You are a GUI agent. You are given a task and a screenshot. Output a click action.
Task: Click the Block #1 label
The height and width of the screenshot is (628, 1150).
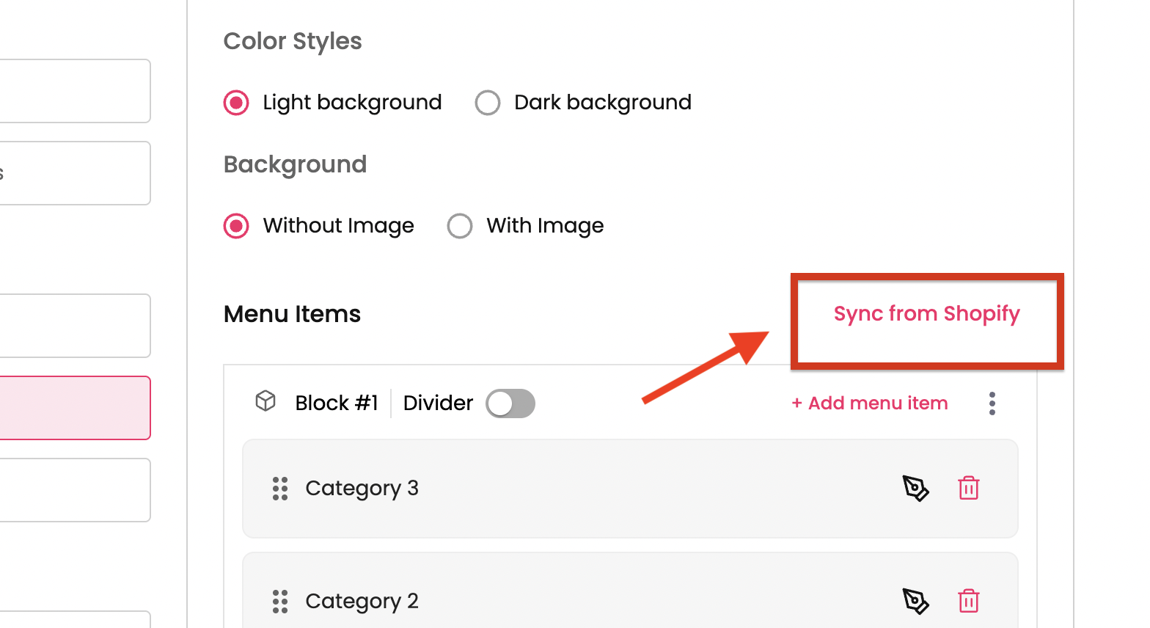[x=337, y=404]
